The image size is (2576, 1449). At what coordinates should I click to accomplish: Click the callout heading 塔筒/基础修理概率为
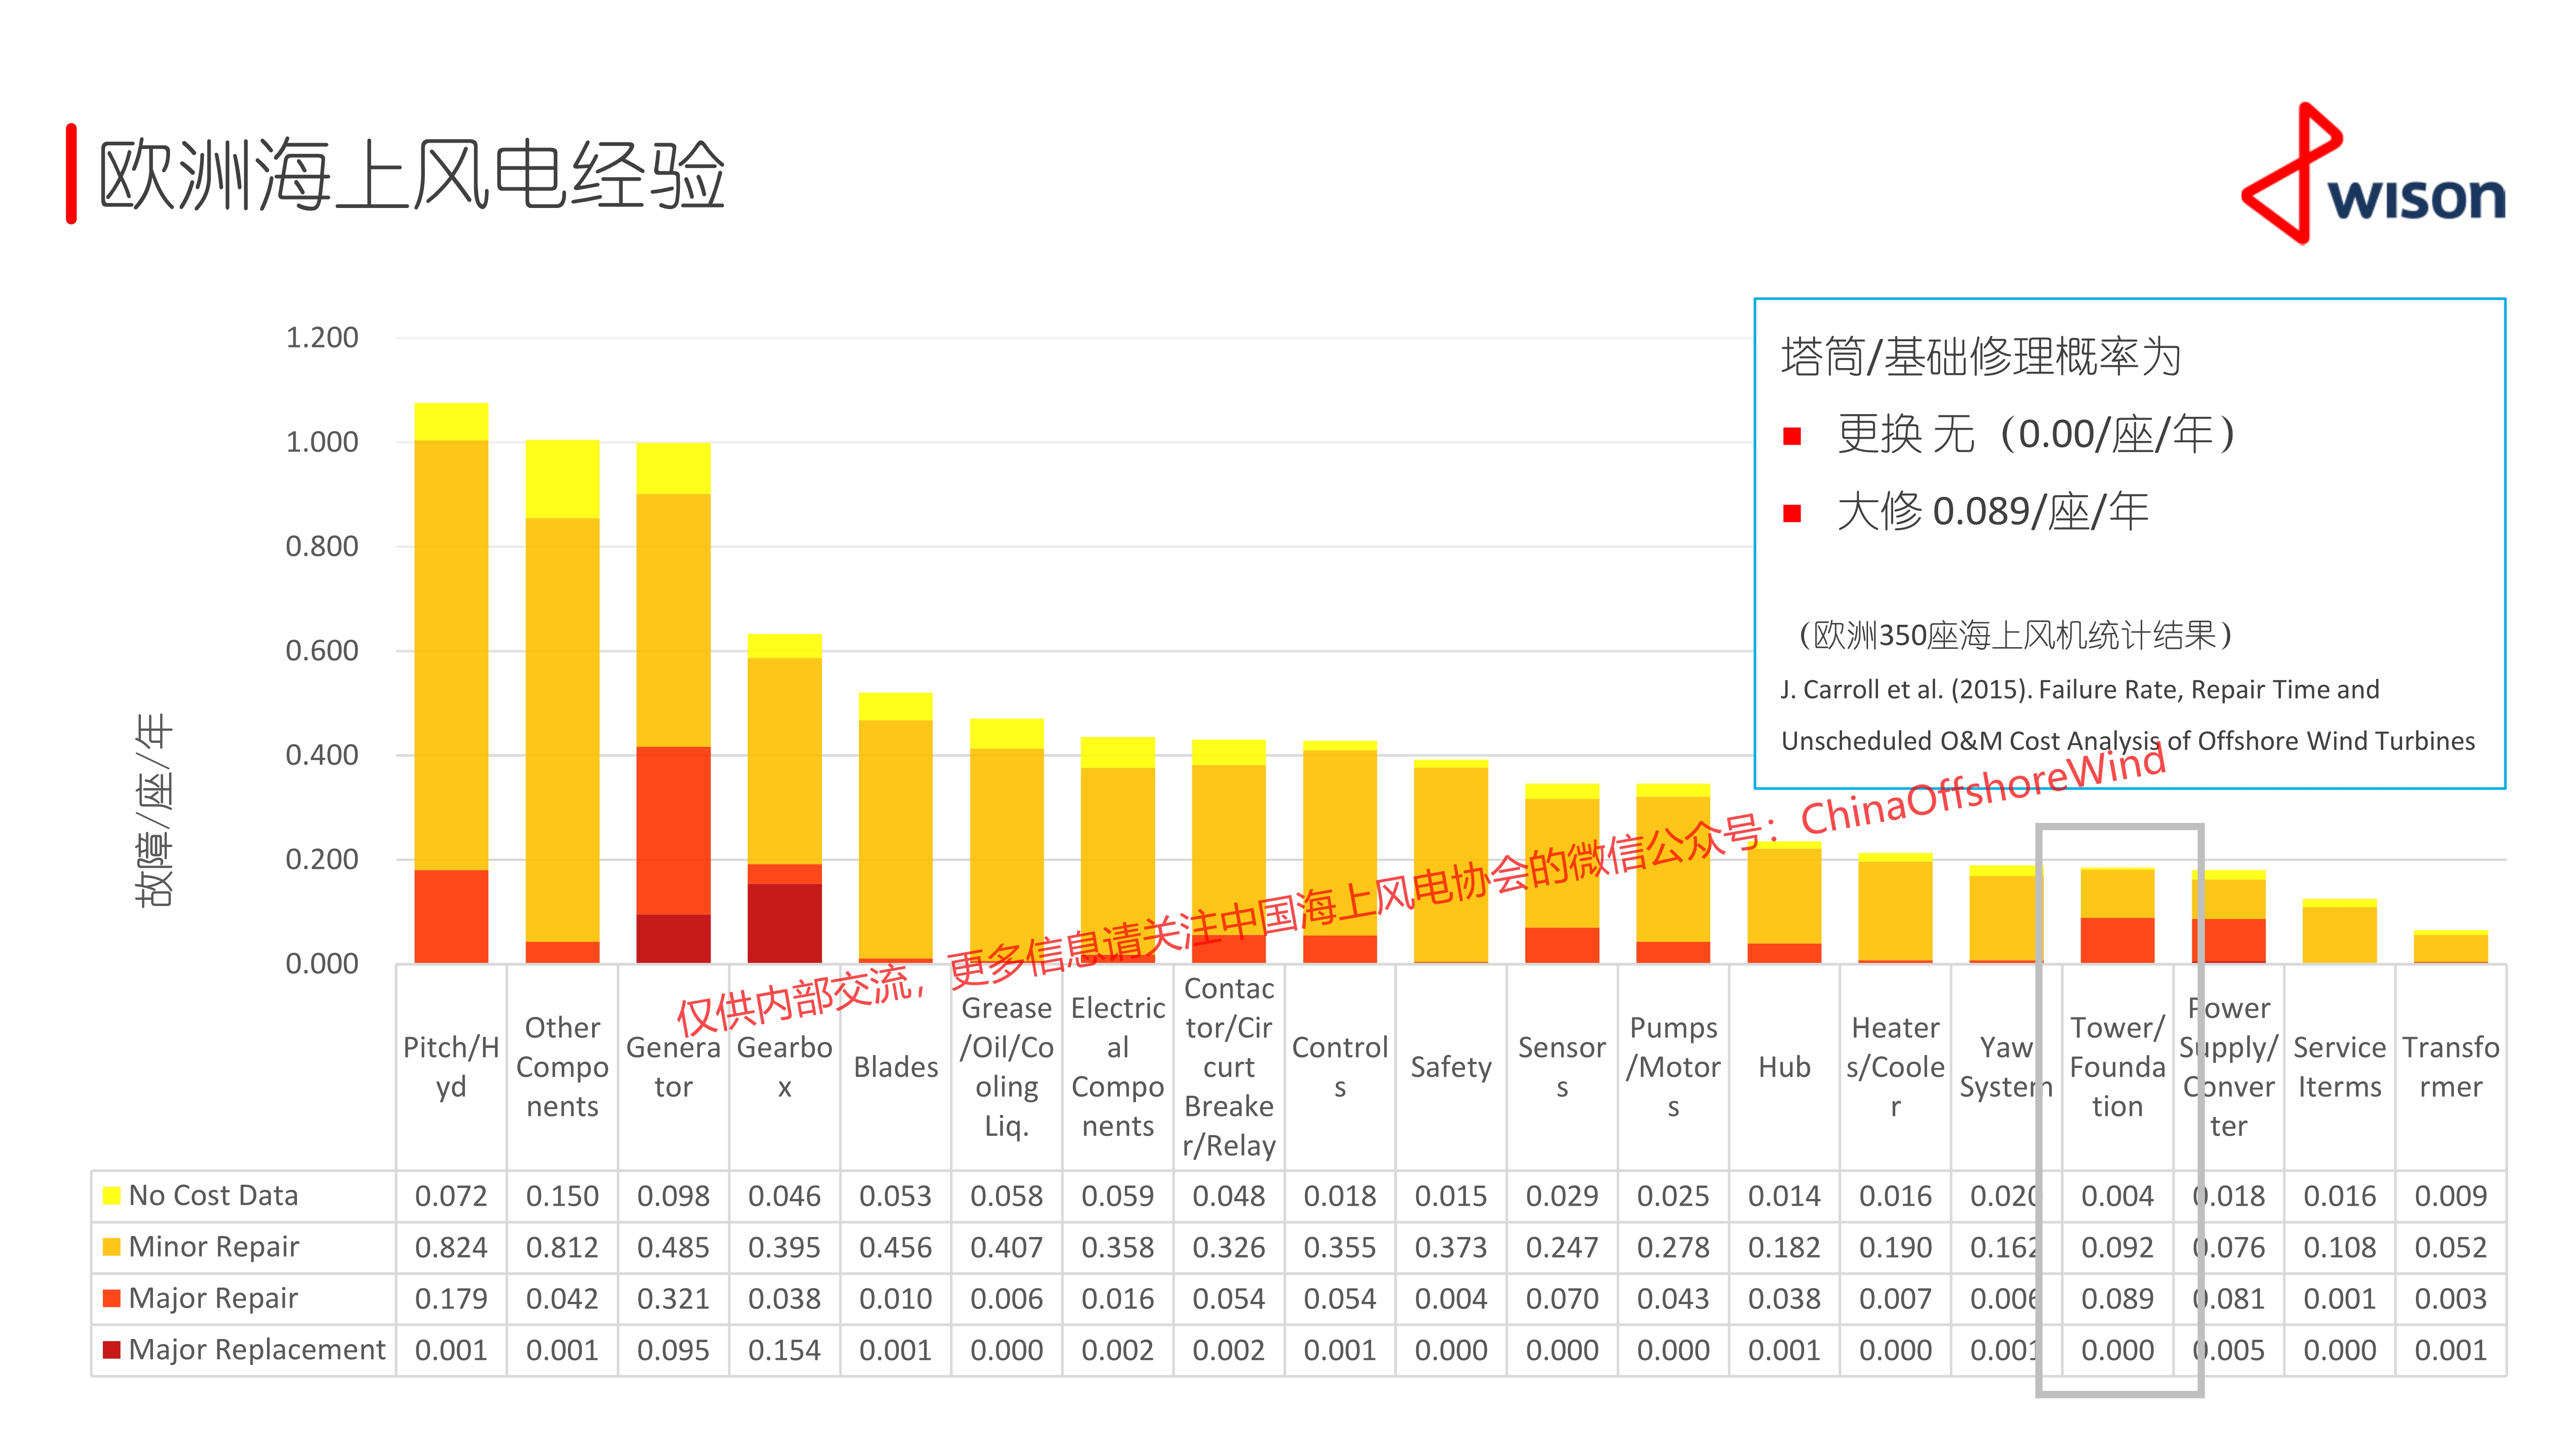[x=1980, y=357]
